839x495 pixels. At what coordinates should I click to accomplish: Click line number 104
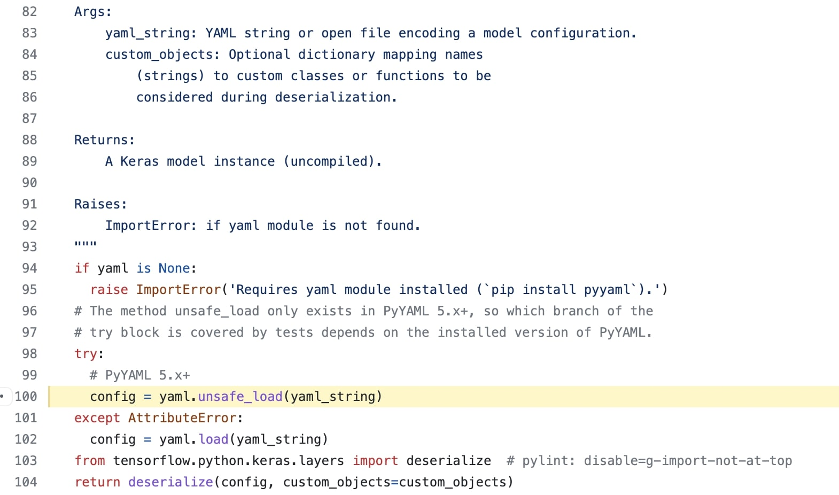(x=26, y=482)
